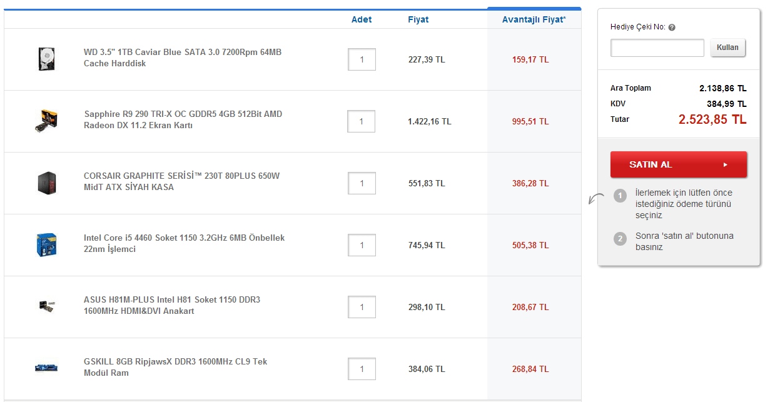Click the WD Caviar Blue harddisk thumbnail
This screenshot has width=770, height=402.
(x=47, y=58)
